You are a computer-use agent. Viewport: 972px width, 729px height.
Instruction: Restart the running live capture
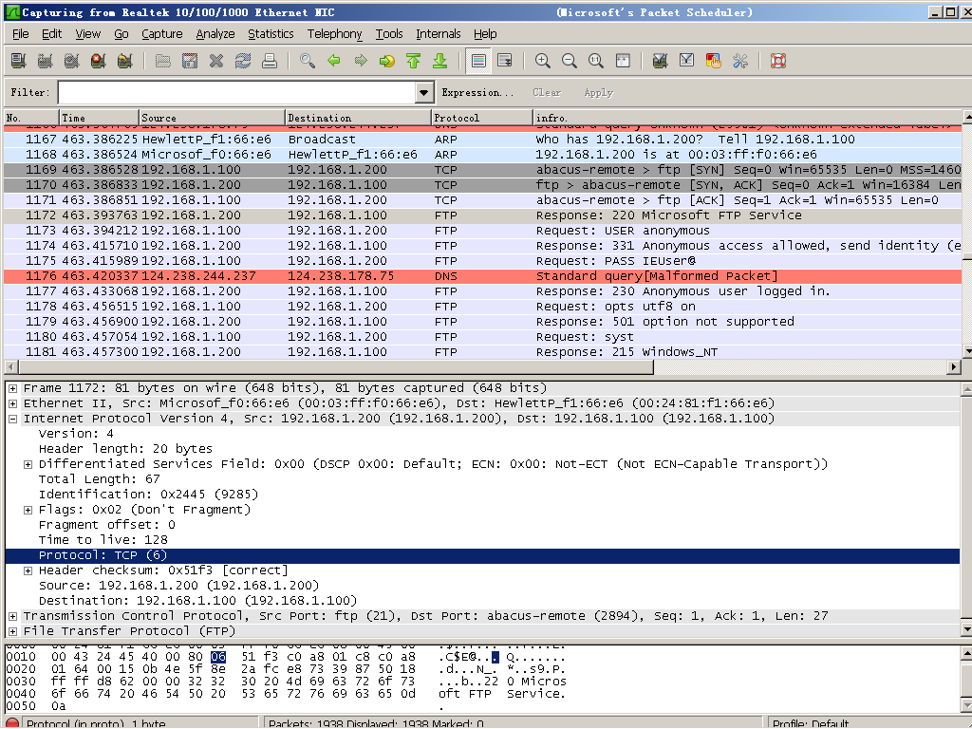pyautogui.click(x=124, y=61)
